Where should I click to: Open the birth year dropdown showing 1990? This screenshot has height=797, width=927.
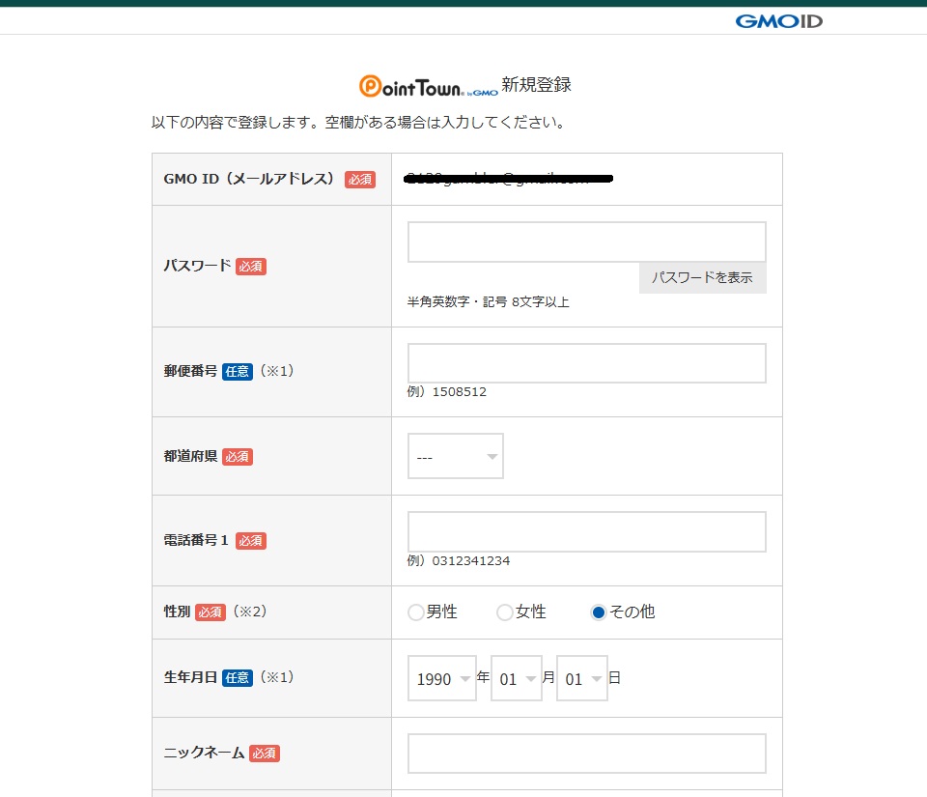[x=442, y=678]
